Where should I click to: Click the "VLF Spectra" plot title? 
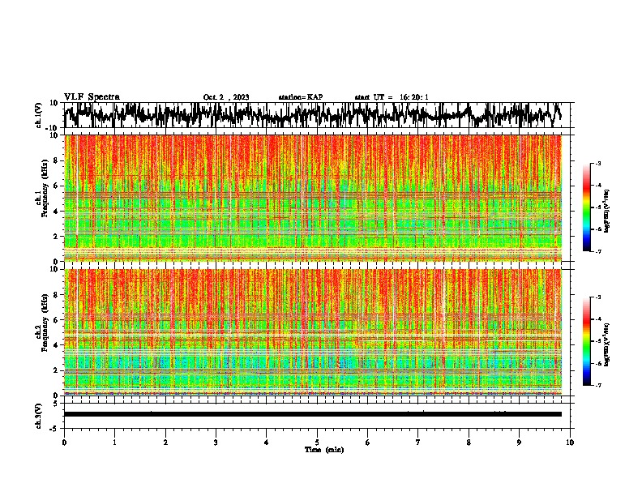pos(92,97)
